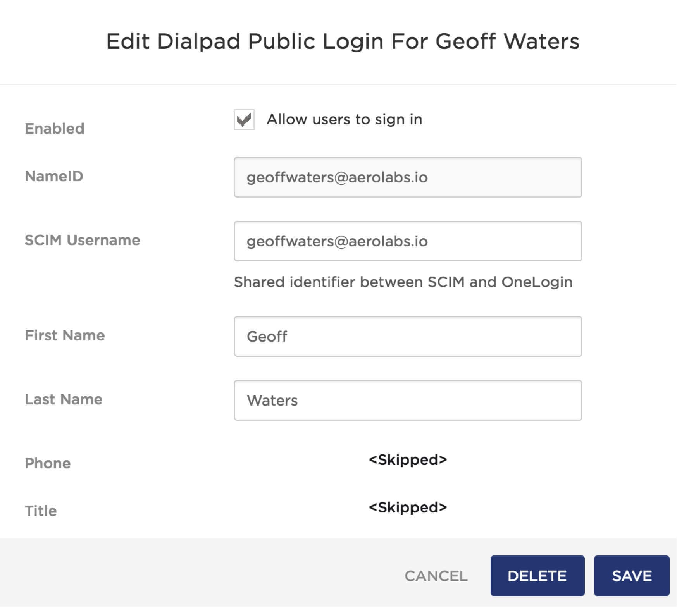Image resolution: width=677 pixels, height=607 pixels.
Task: Click the Skipped value next to Title
Action: pyautogui.click(x=408, y=507)
